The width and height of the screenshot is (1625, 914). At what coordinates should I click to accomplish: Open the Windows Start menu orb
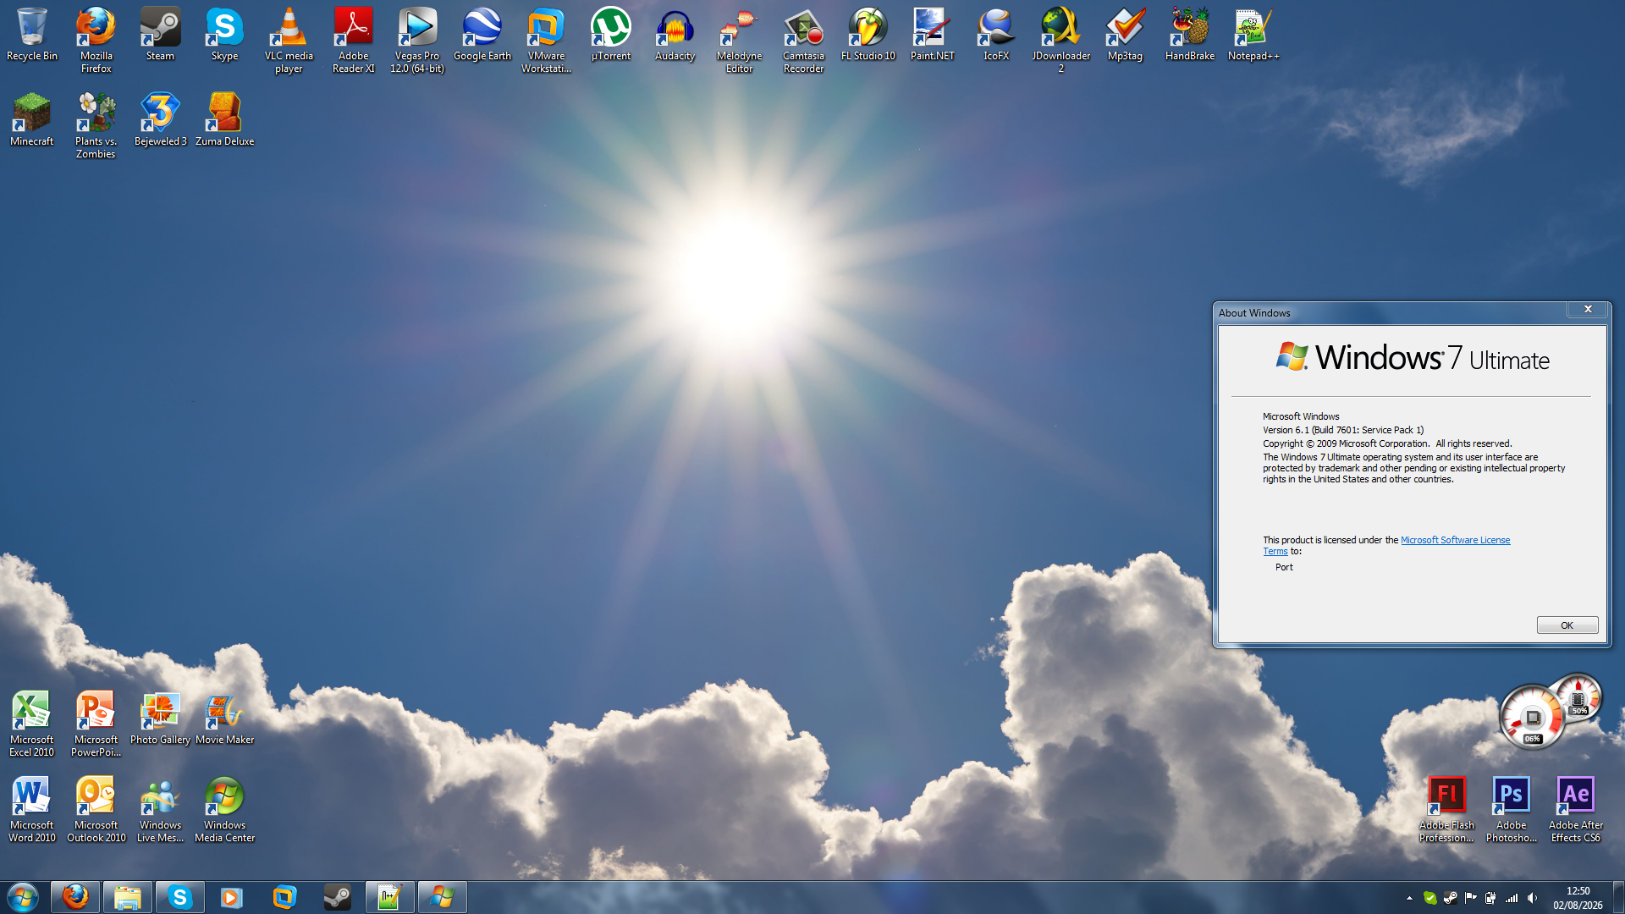pyautogui.click(x=23, y=897)
